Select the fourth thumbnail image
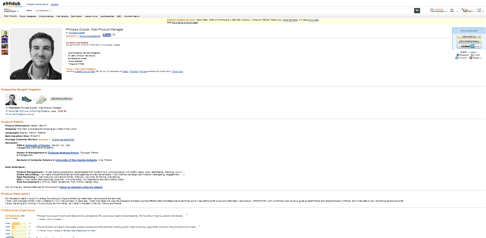Screen dimensions: 486x238 click(x=5, y=52)
